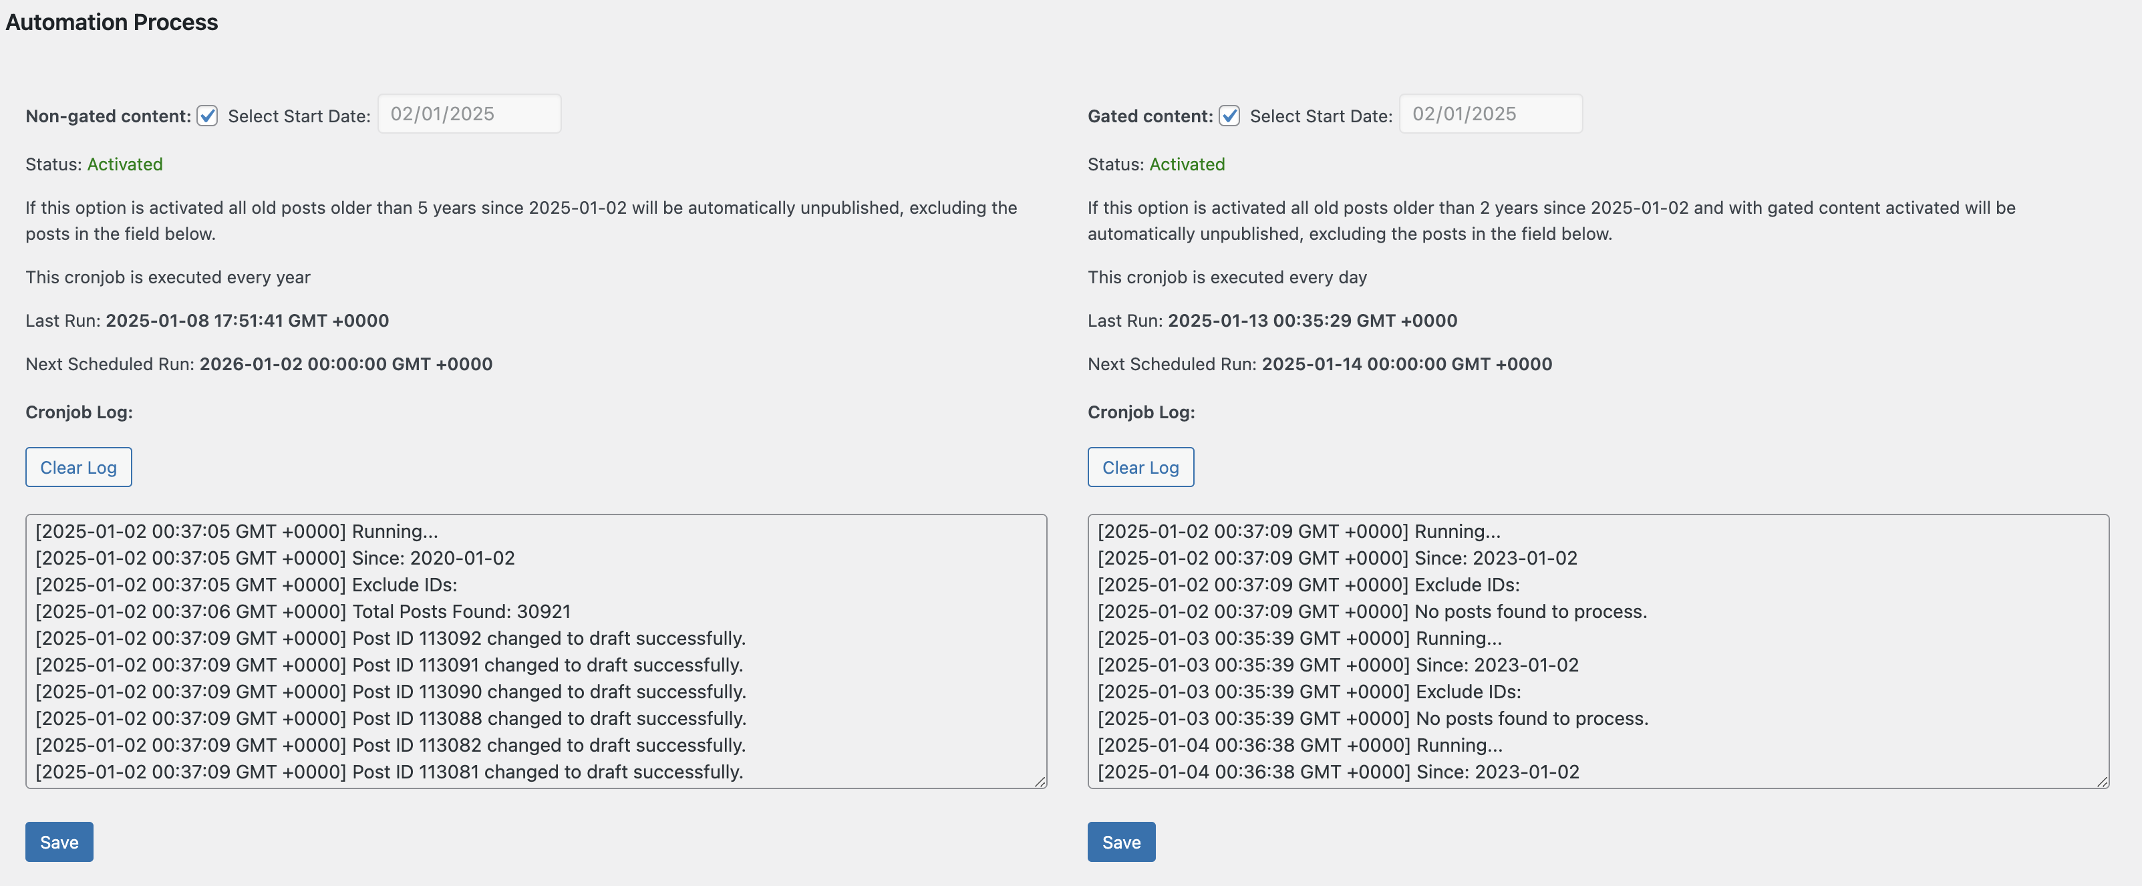Open the Gated content start date picker
Screen dimensions: 2142x886
pos(1490,114)
